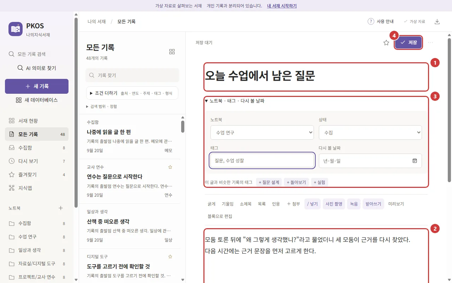Open the 노트북 dropdown showing 수업 연구
The height and width of the screenshot is (283, 452).
point(262,133)
